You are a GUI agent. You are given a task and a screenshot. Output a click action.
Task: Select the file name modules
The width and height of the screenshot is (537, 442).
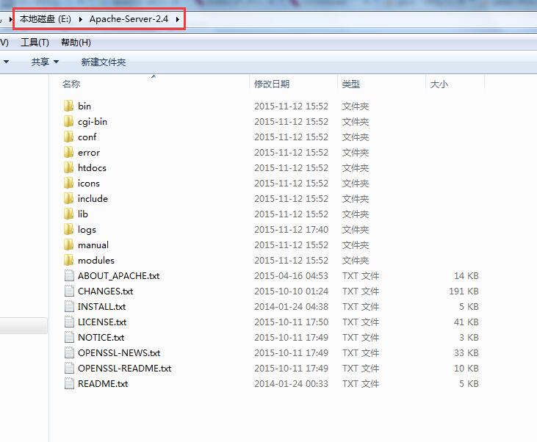[x=96, y=260]
